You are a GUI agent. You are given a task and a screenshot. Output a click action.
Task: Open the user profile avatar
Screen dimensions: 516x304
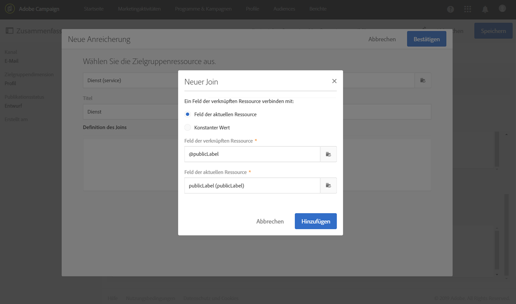[502, 9]
